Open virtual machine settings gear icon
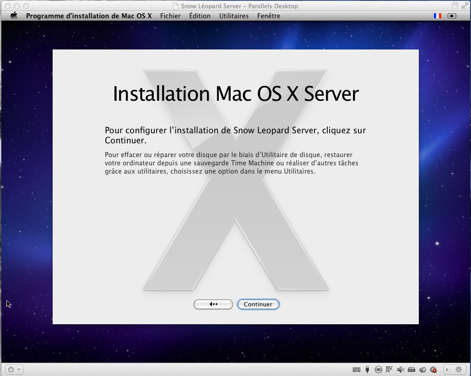 point(459,370)
